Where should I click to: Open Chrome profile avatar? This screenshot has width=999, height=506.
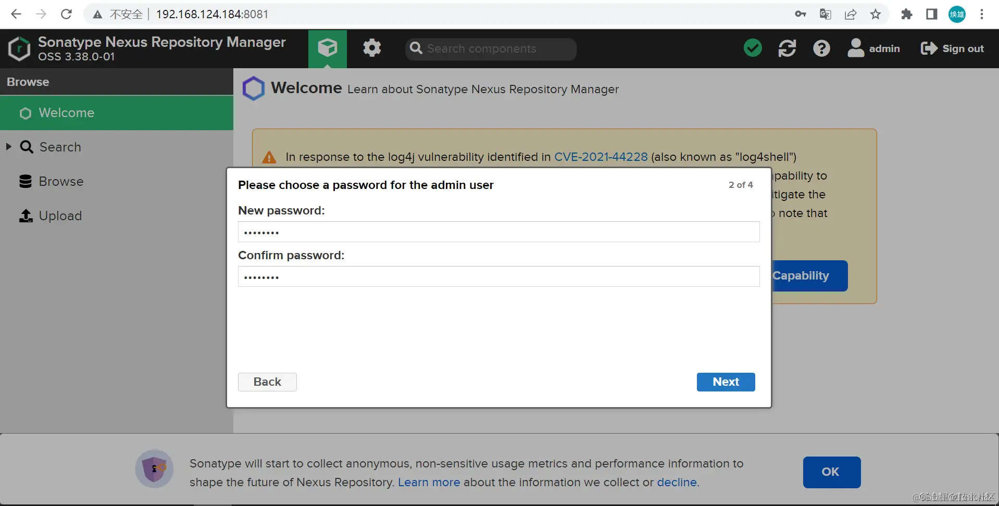957,14
